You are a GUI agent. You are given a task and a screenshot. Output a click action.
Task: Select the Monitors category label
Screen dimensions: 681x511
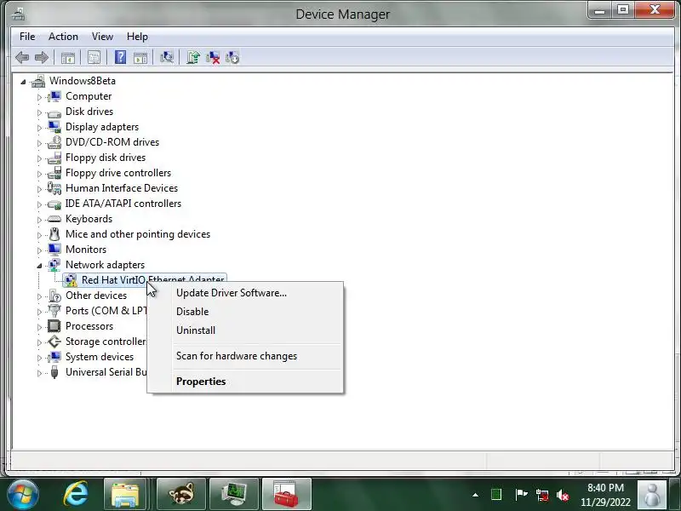[86, 250]
